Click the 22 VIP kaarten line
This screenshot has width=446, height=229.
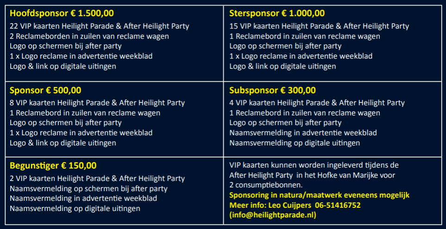(x=99, y=26)
